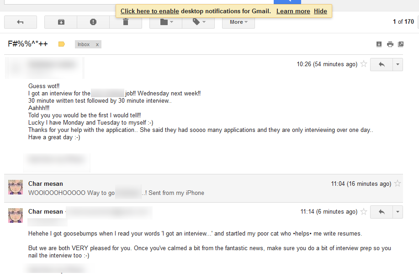Open Learn more notifications link
The height and width of the screenshot is (278, 419).
pyautogui.click(x=293, y=11)
